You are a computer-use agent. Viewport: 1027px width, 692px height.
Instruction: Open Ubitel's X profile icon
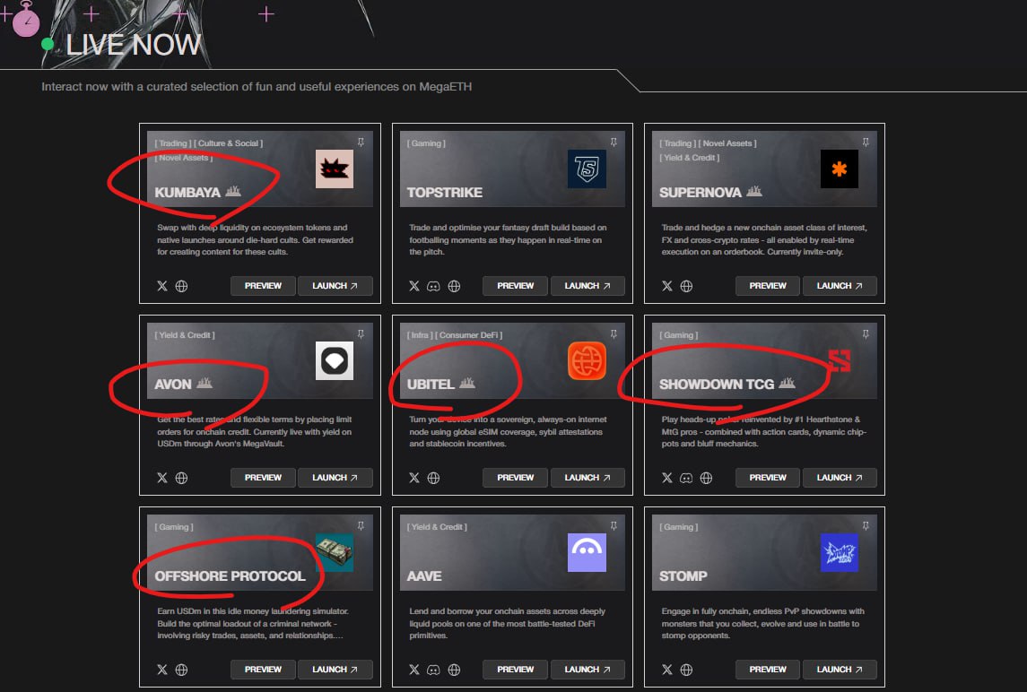point(414,478)
